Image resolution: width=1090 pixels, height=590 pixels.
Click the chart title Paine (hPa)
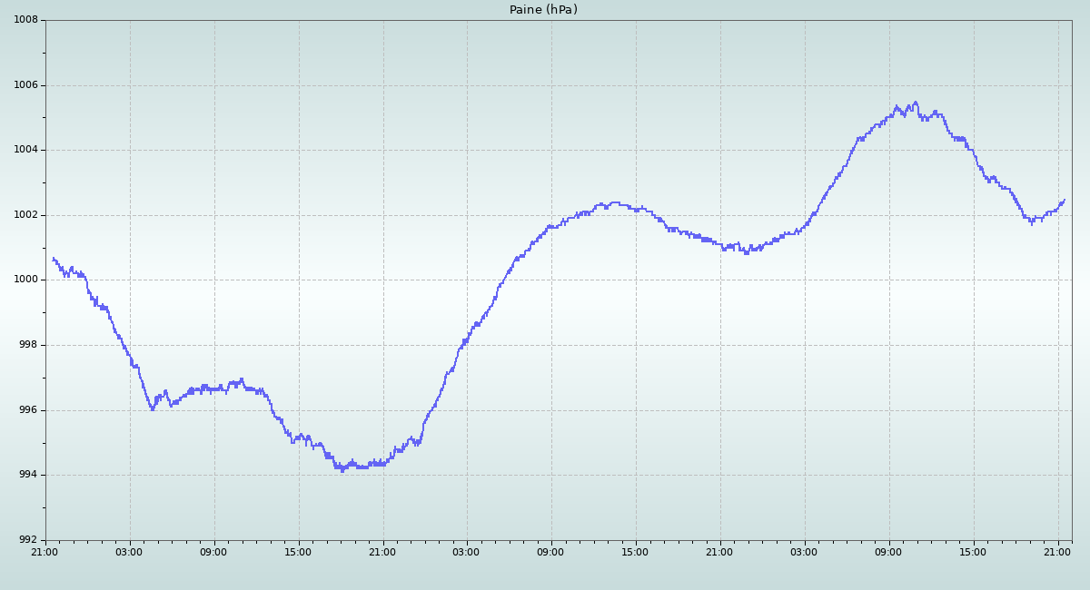click(x=543, y=10)
